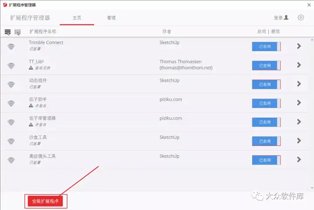Select the Trimble Connect extension name
Viewport: 314px width, 210px height.
pos(46,42)
